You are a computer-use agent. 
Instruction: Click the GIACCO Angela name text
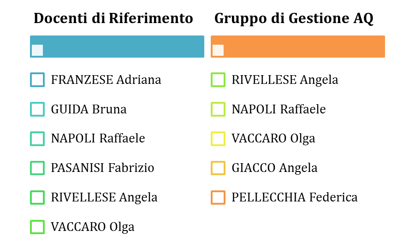point(274,168)
